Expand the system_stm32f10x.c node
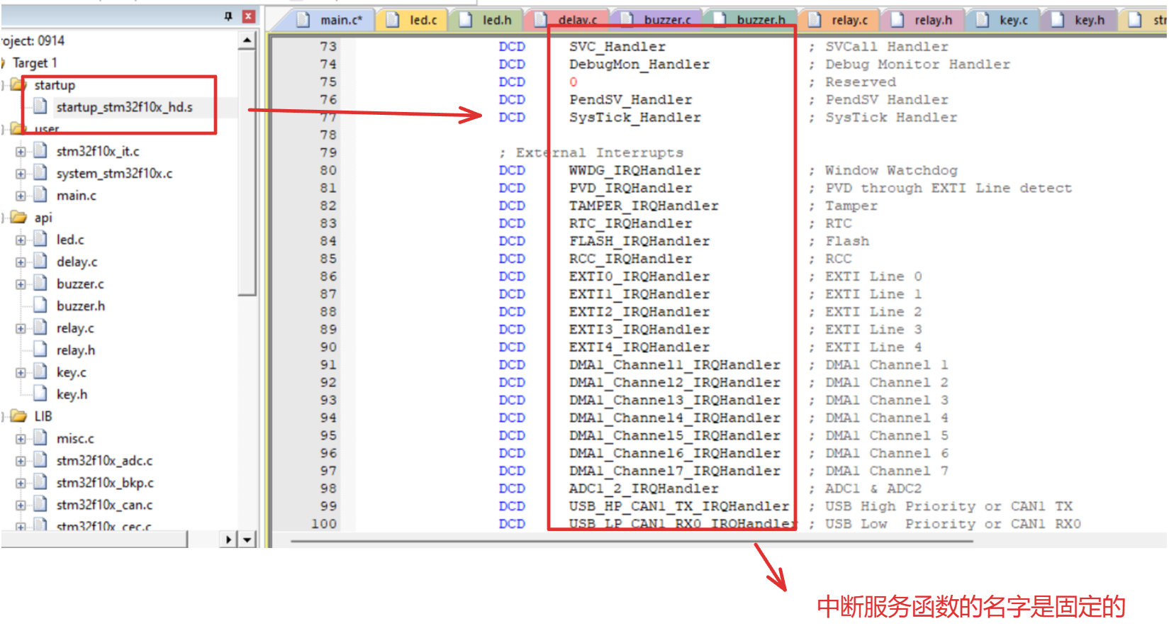This screenshot has height=626, width=1169. (21, 174)
